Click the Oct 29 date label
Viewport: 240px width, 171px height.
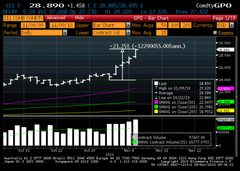(x=89, y=151)
